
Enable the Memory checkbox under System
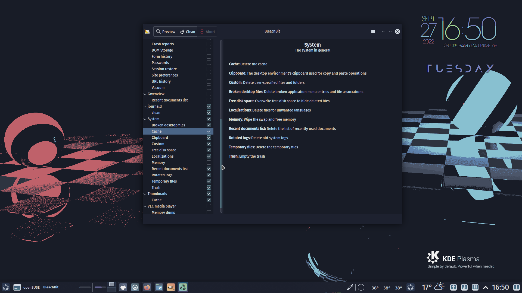click(x=209, y=163)
